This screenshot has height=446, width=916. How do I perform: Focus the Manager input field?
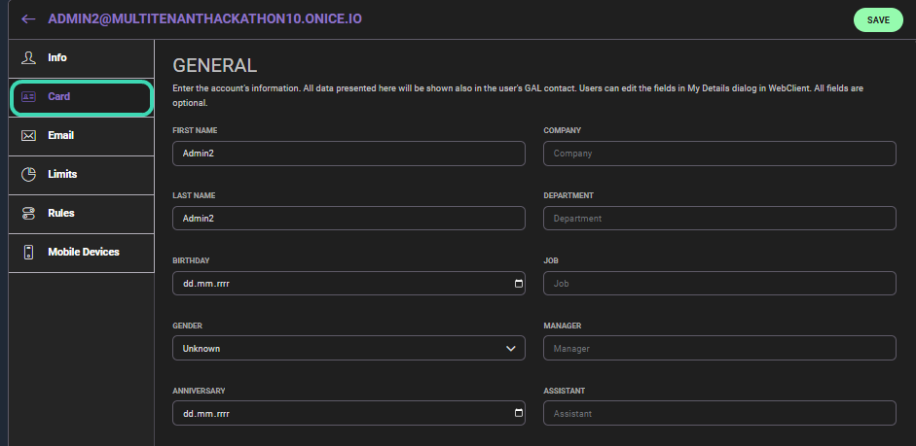tap(719, 348)
